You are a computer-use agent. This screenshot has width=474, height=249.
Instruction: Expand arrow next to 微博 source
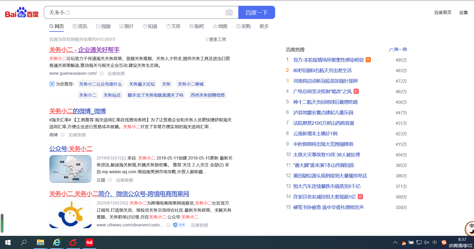(x=63, y=135)
